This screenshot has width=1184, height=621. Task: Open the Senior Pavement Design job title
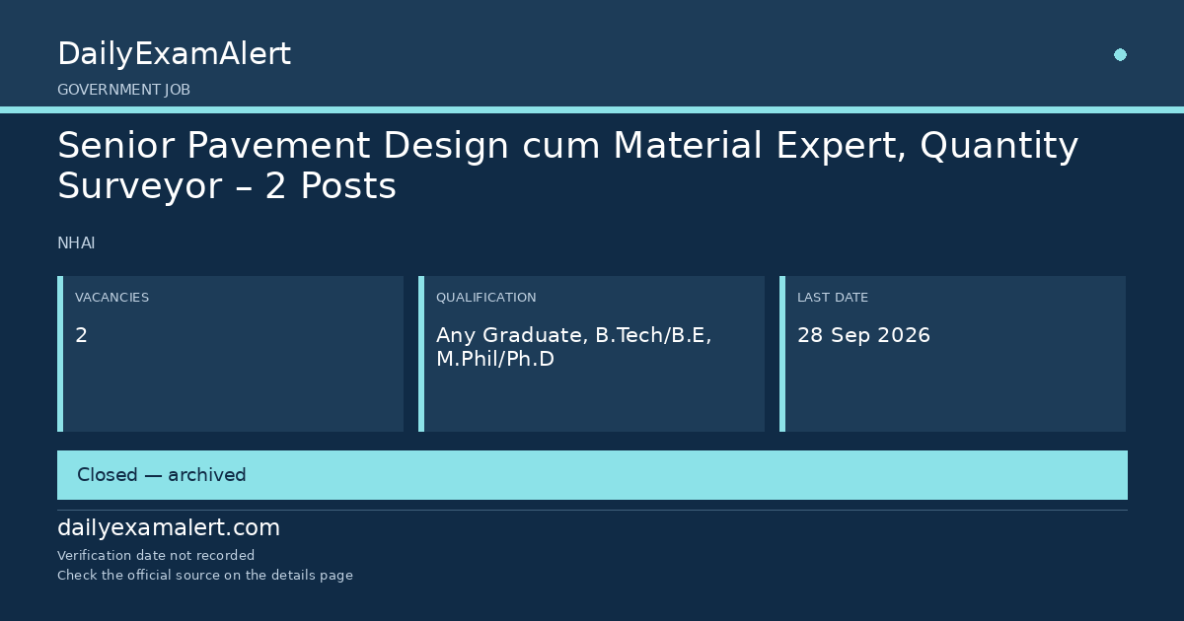click(x=567, y=166)
